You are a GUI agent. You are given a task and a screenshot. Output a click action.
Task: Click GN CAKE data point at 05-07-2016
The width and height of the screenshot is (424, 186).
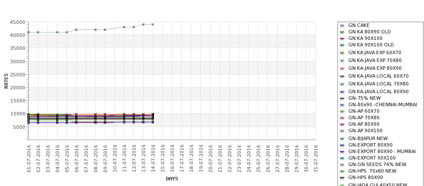[67, 33]
